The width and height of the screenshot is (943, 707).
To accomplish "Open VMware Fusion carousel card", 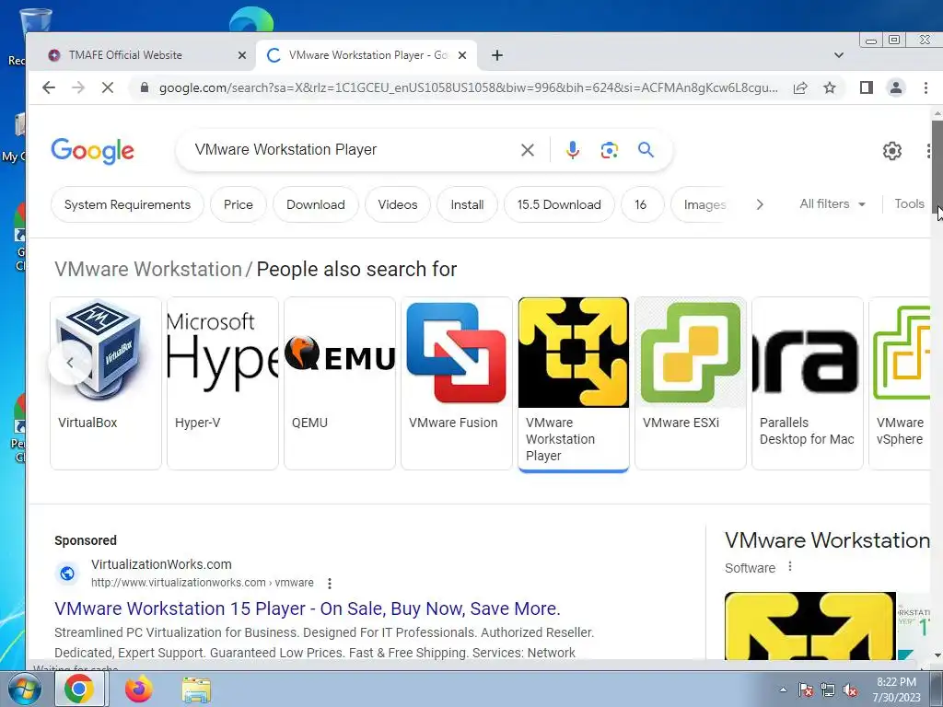I will 457,383.
